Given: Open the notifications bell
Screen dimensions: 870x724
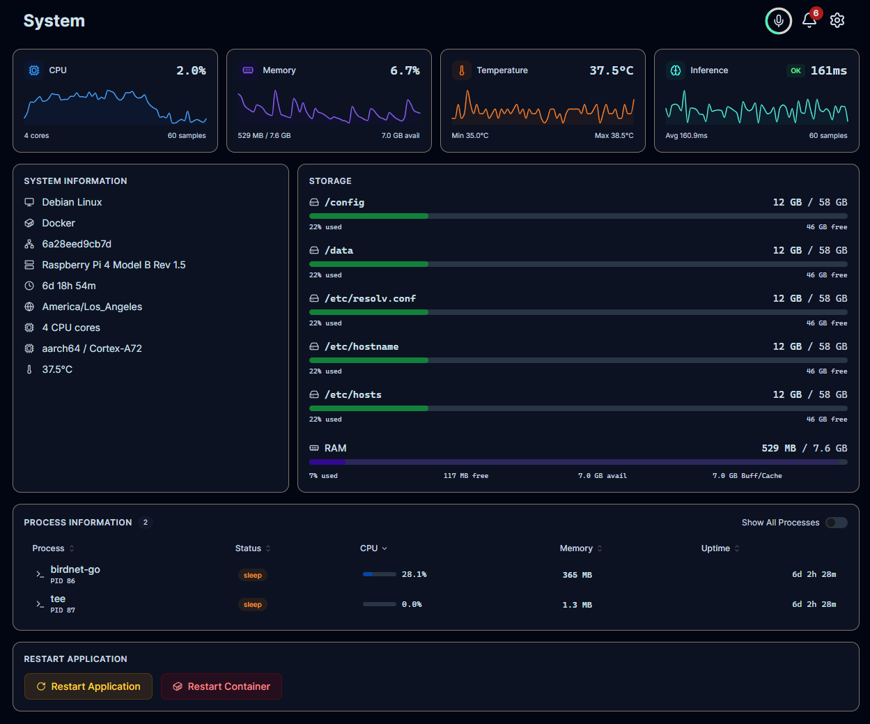Looking at the screenshot, I should click(809, 20).
